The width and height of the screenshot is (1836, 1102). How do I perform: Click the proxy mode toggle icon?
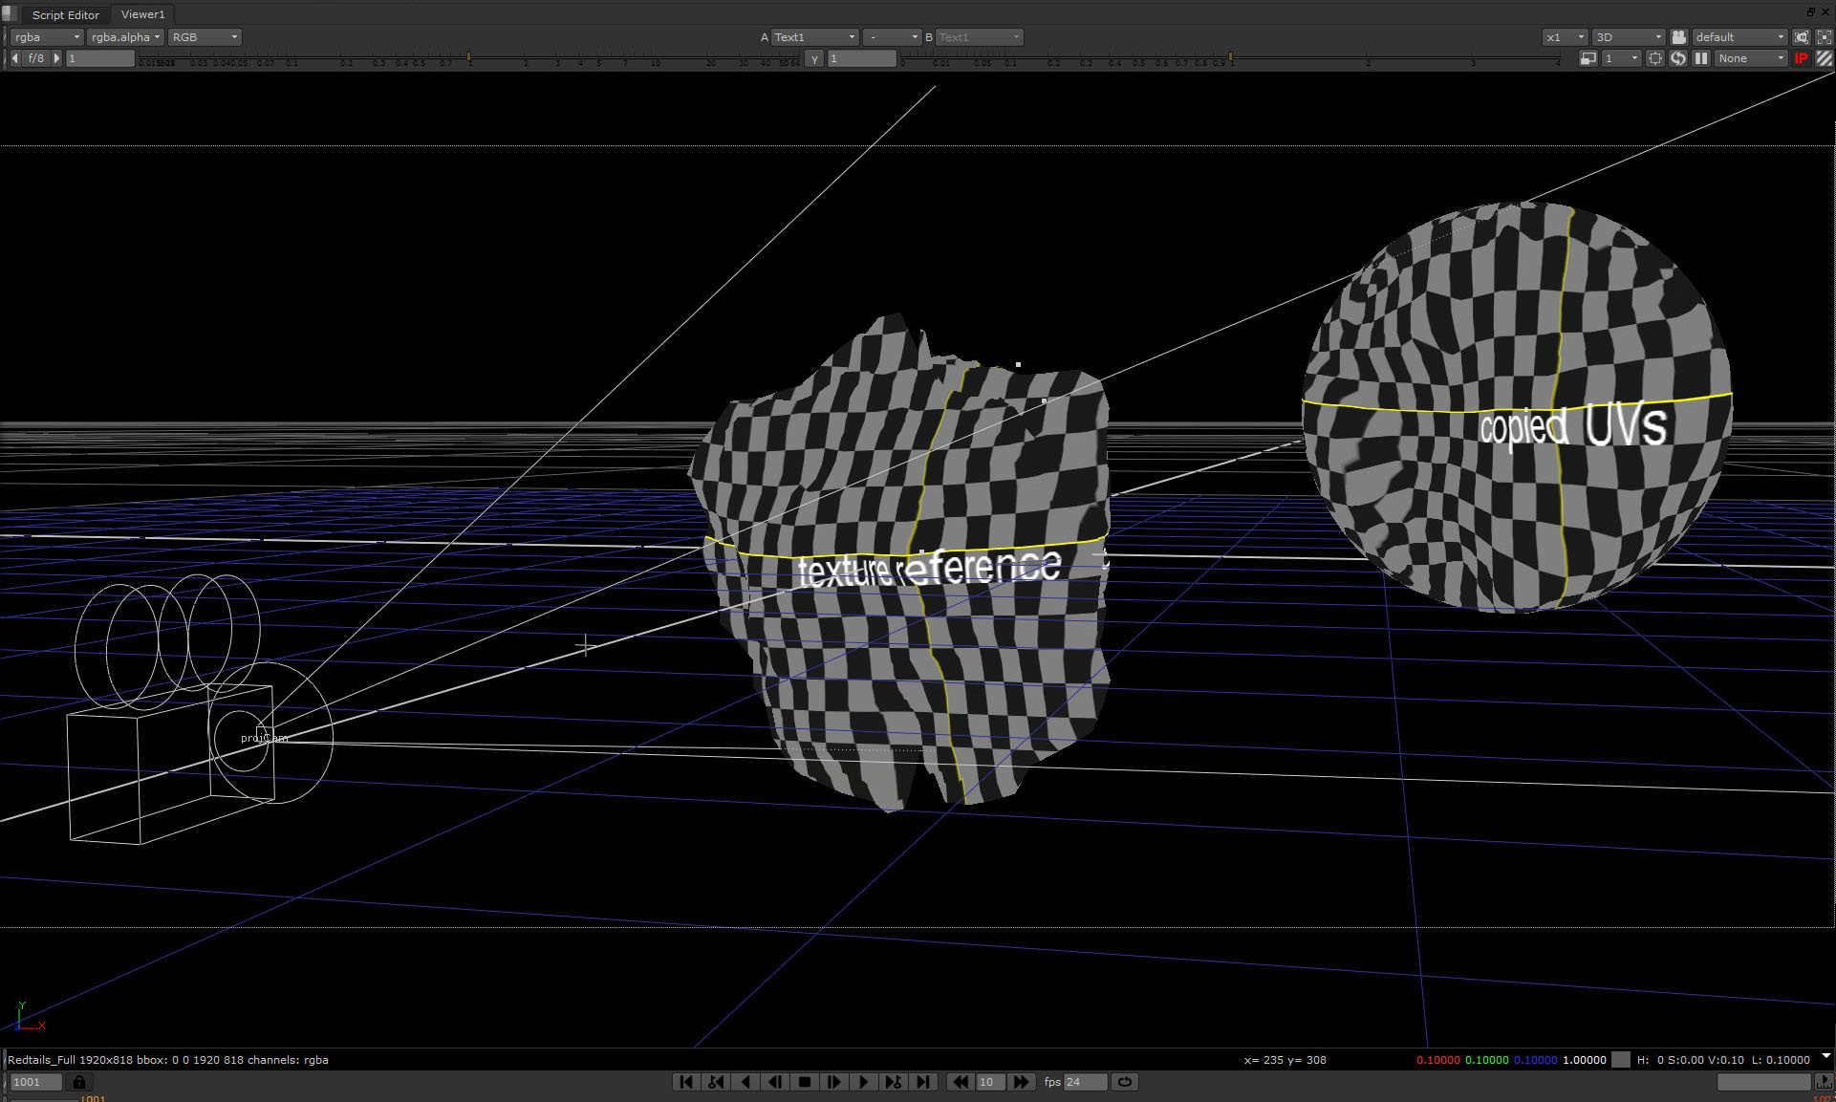point(1588,58)
